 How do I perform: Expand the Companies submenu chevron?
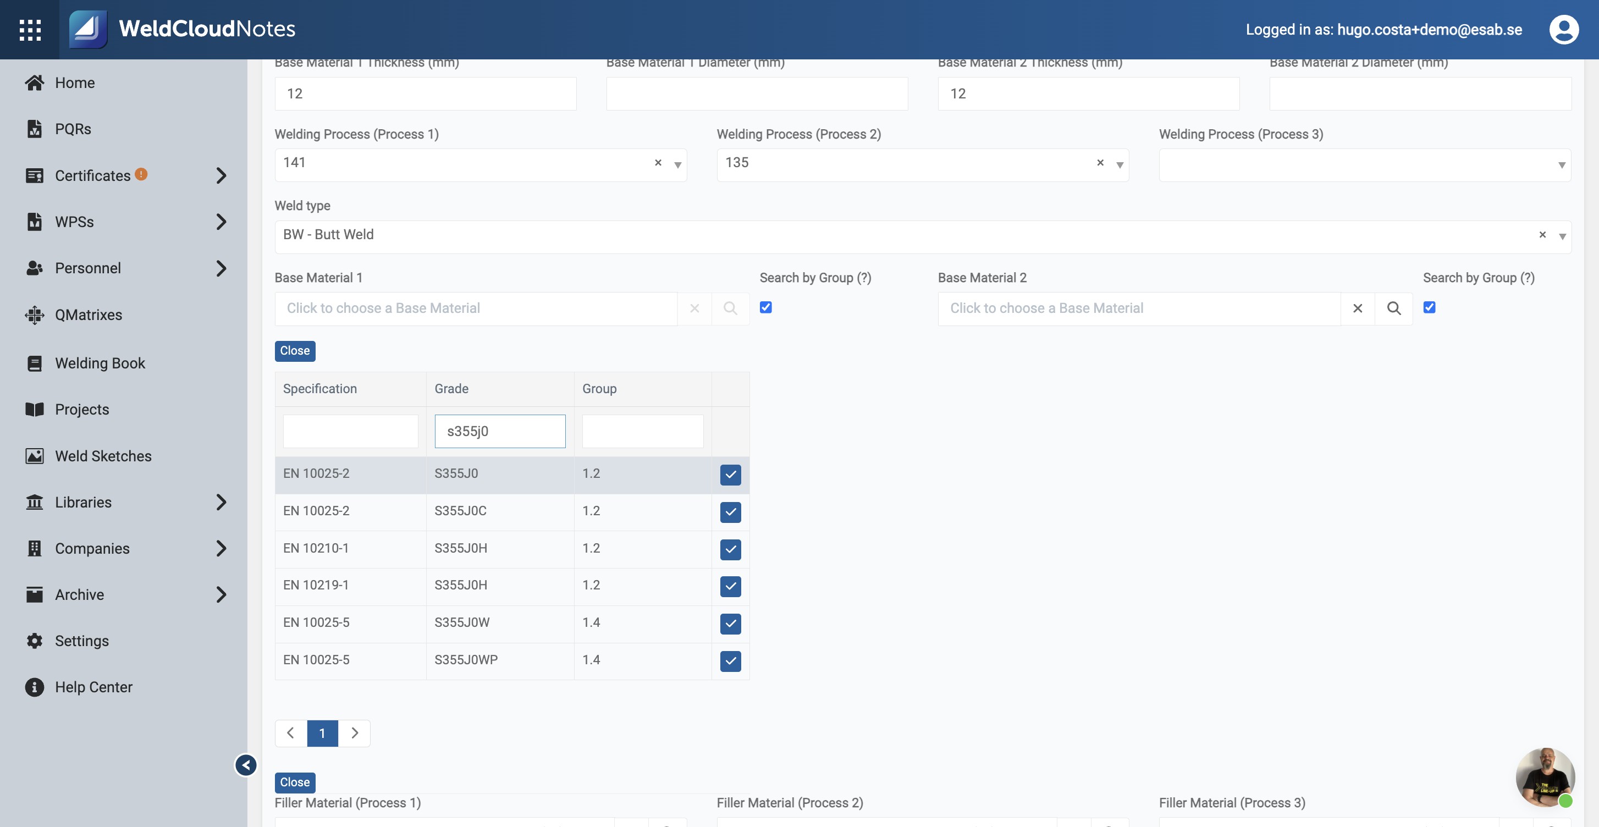tap(222, 548)
